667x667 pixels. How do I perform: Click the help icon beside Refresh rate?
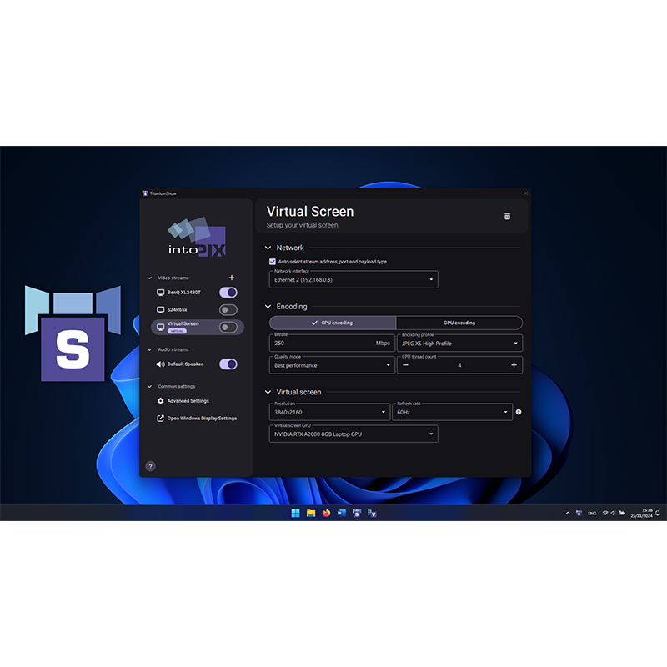(519, 412)
